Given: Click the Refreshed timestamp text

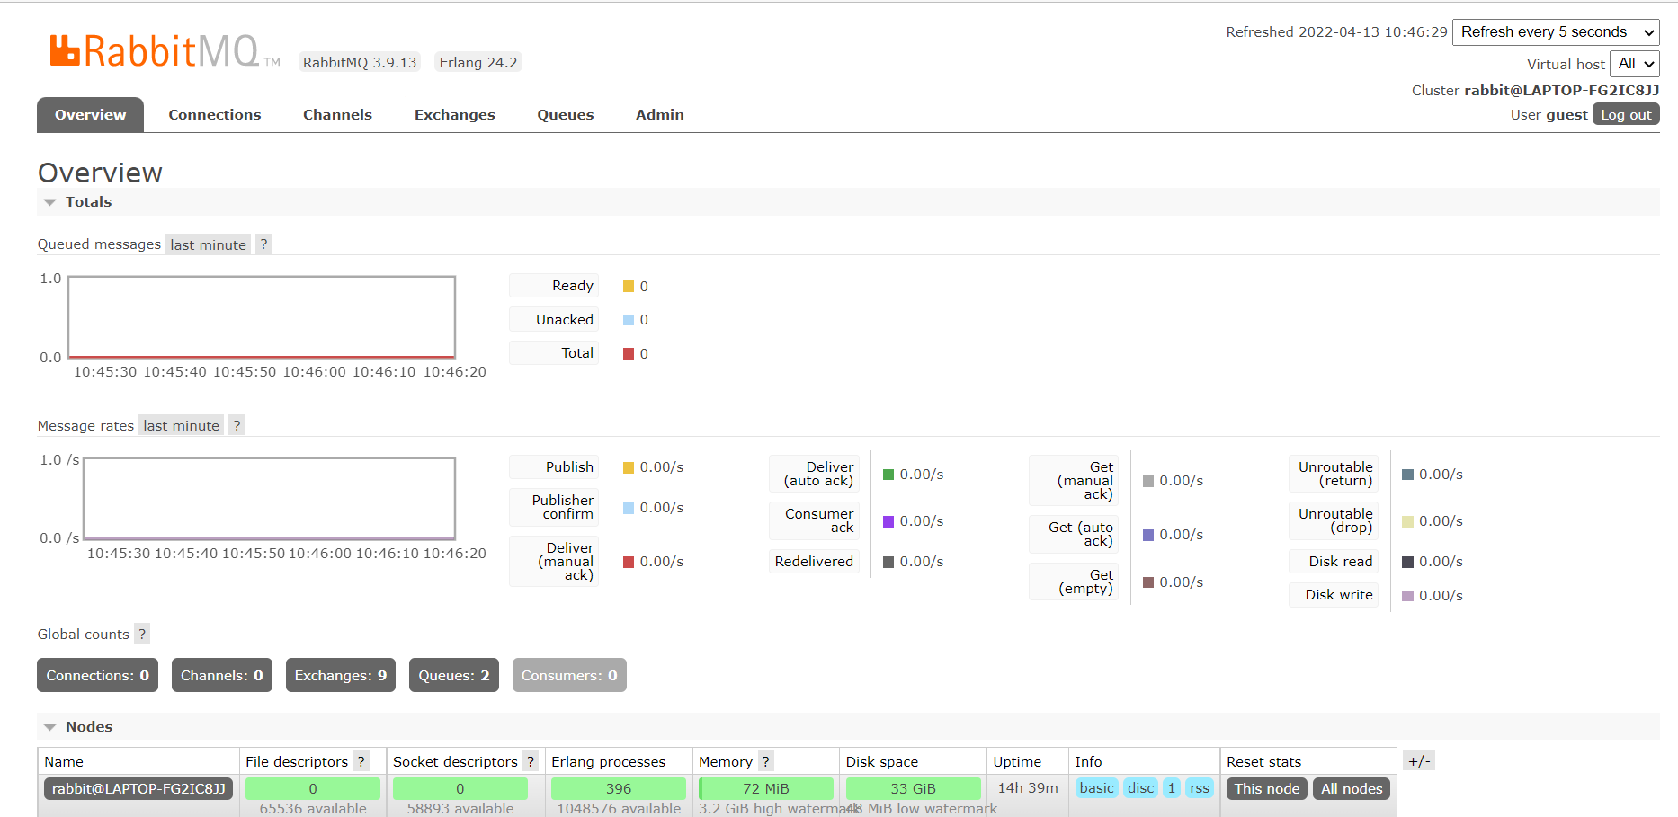Looking at the screenshot, I should pos(1337,31).
